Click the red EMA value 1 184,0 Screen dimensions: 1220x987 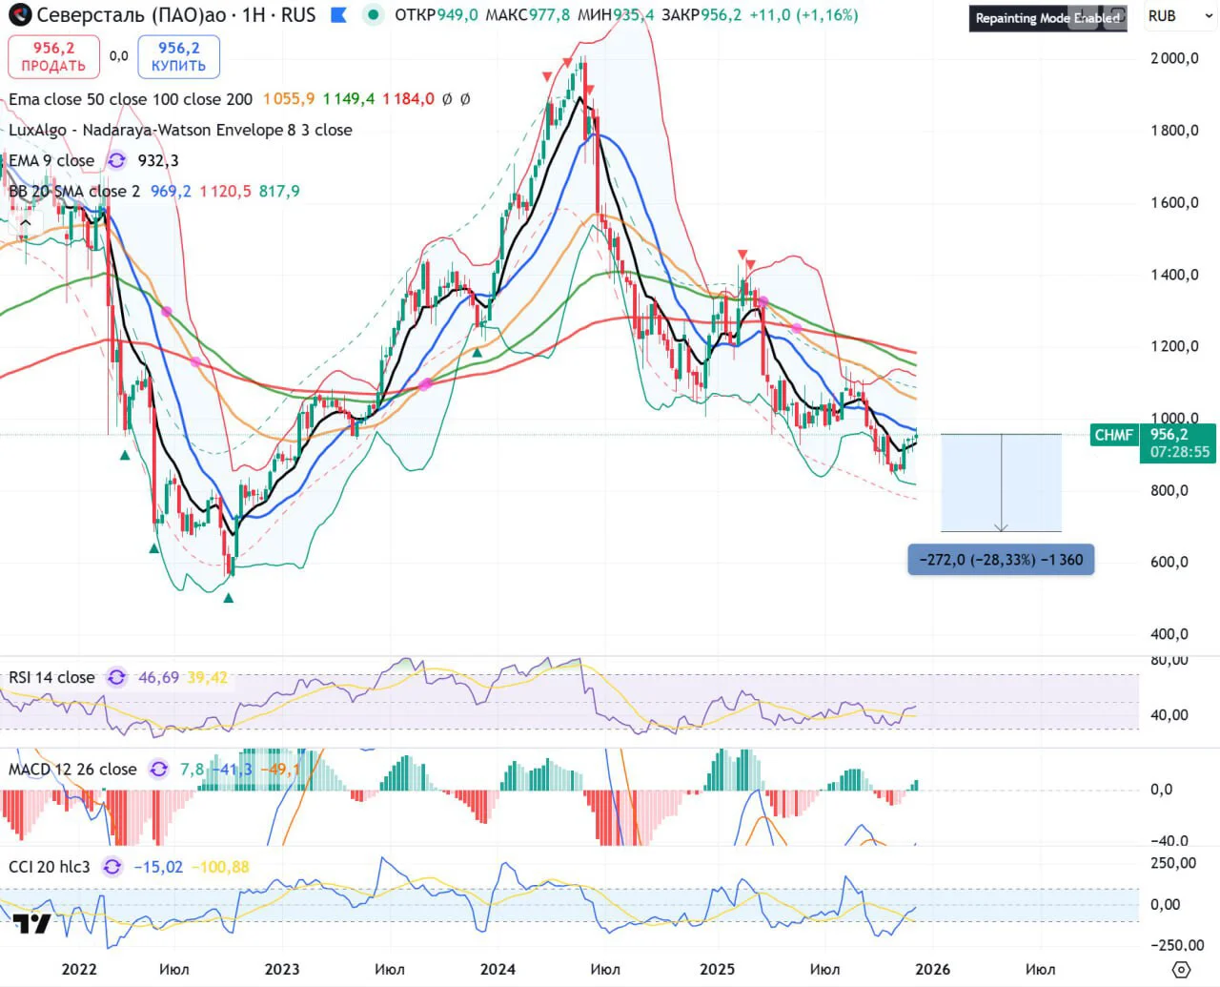click(408, 99)
